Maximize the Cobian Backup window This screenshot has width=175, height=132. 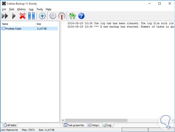click(160, 3)
